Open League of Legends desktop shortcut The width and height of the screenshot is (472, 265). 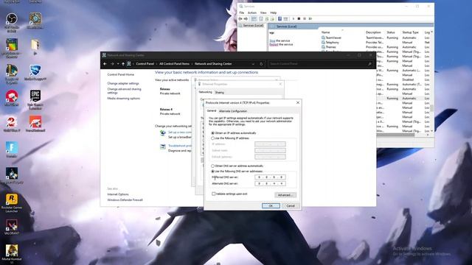(x=12, y=74)
